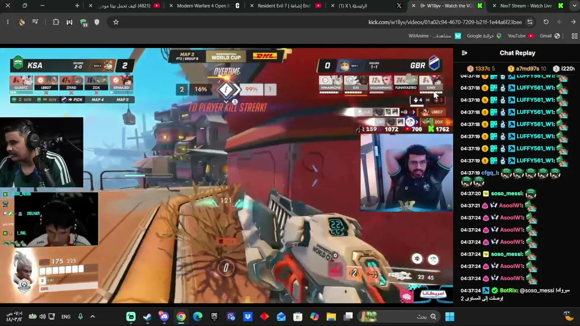580x326 pixels.
Task: Open the Gmail bookmark
Action: 550,36
